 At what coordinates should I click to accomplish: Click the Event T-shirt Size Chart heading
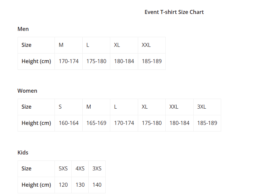coord(174,12)
